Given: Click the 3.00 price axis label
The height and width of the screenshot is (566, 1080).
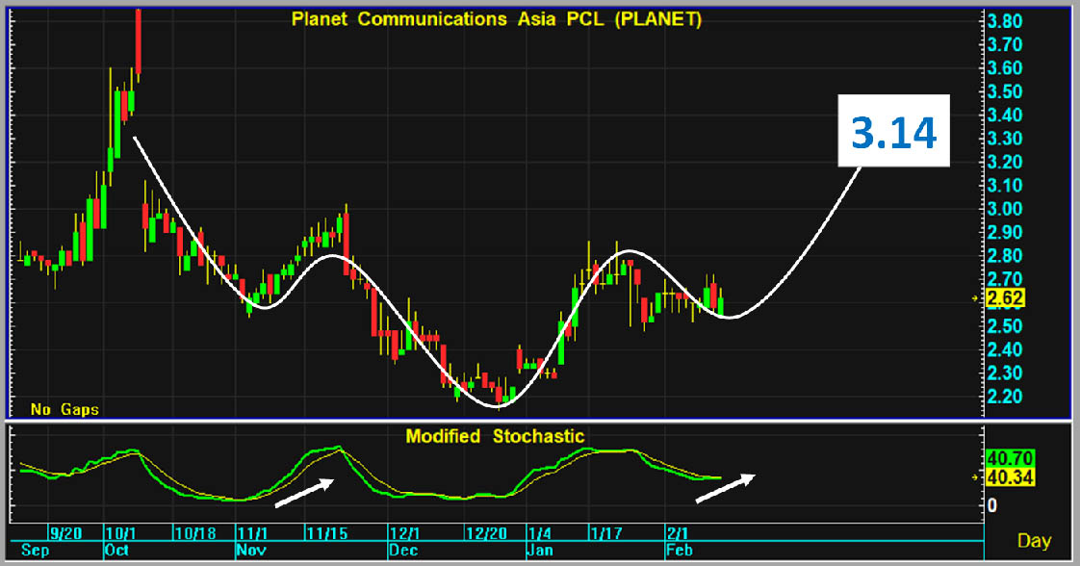Looking at the screenshot, I should (x=1004, y=209).
